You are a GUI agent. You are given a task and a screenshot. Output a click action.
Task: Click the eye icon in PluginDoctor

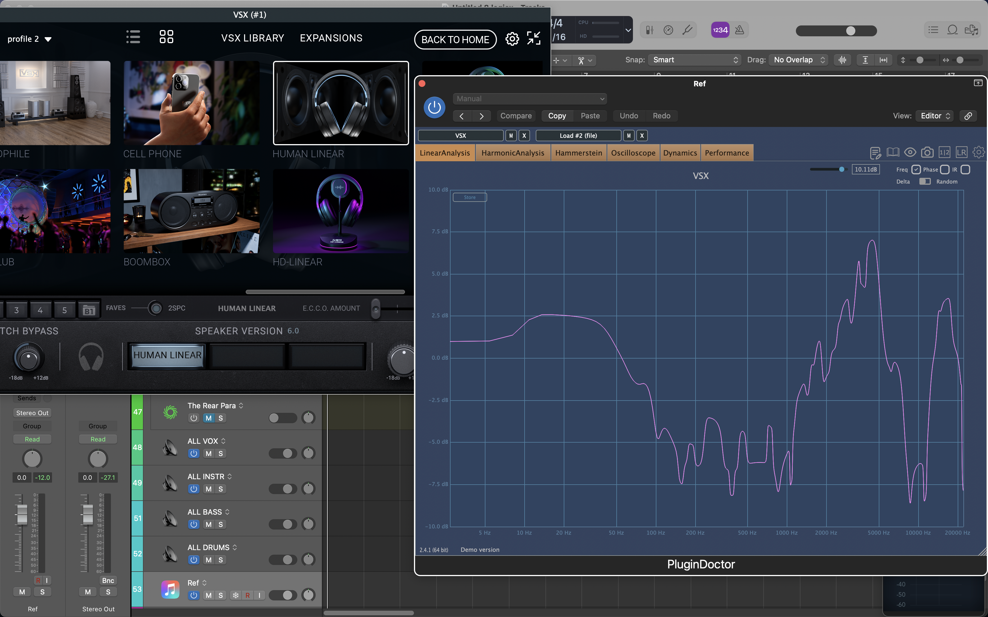pos(910,153)
